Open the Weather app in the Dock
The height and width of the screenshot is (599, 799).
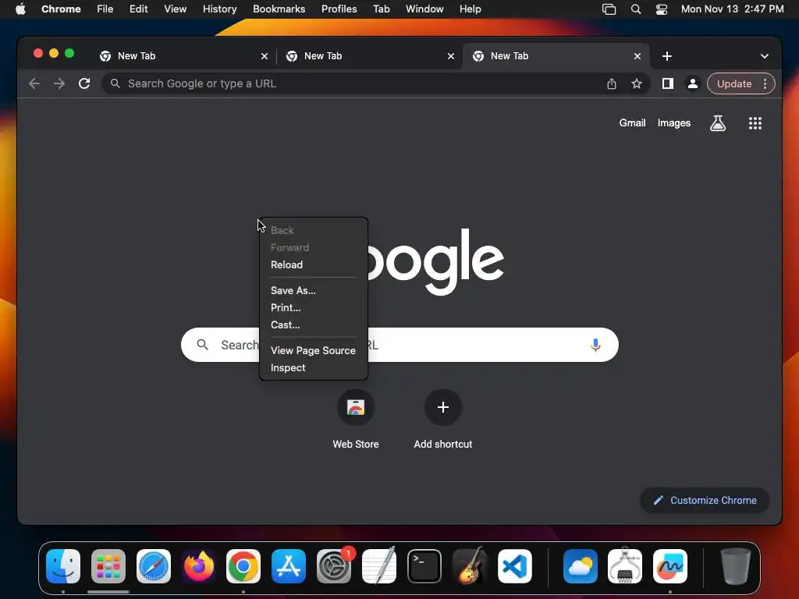[x=580, y=566]
